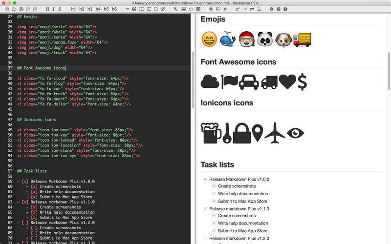The image size is (391, 244).
Task: Place cursor on editor line with 'fa fa-dollar'
Action: tap(74, 104)
